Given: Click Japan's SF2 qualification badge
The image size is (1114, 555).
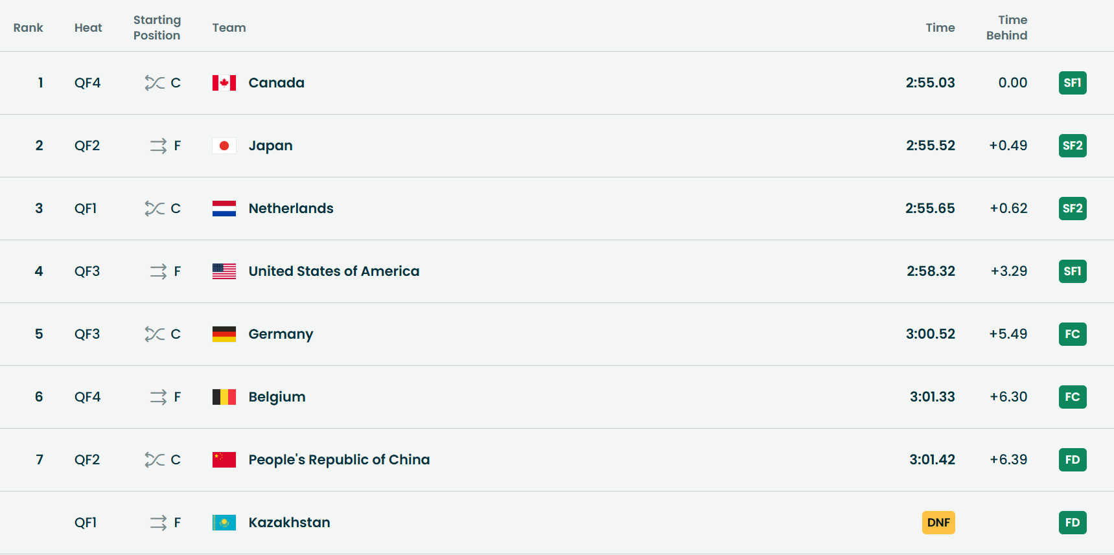Looking at the screenshot, I should [x=1073, y=146].
